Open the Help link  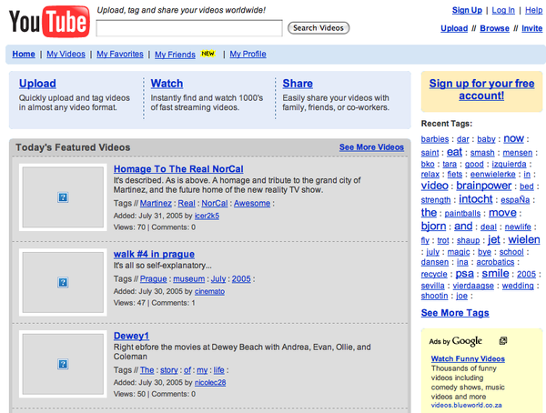tap(533, 10)
